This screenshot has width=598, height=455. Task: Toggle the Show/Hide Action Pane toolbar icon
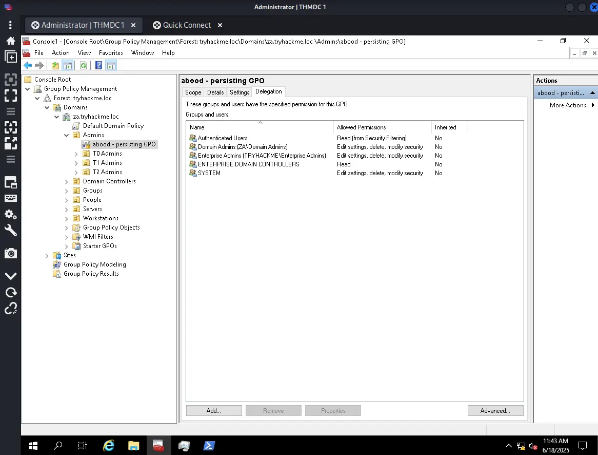tap(111, 66)
